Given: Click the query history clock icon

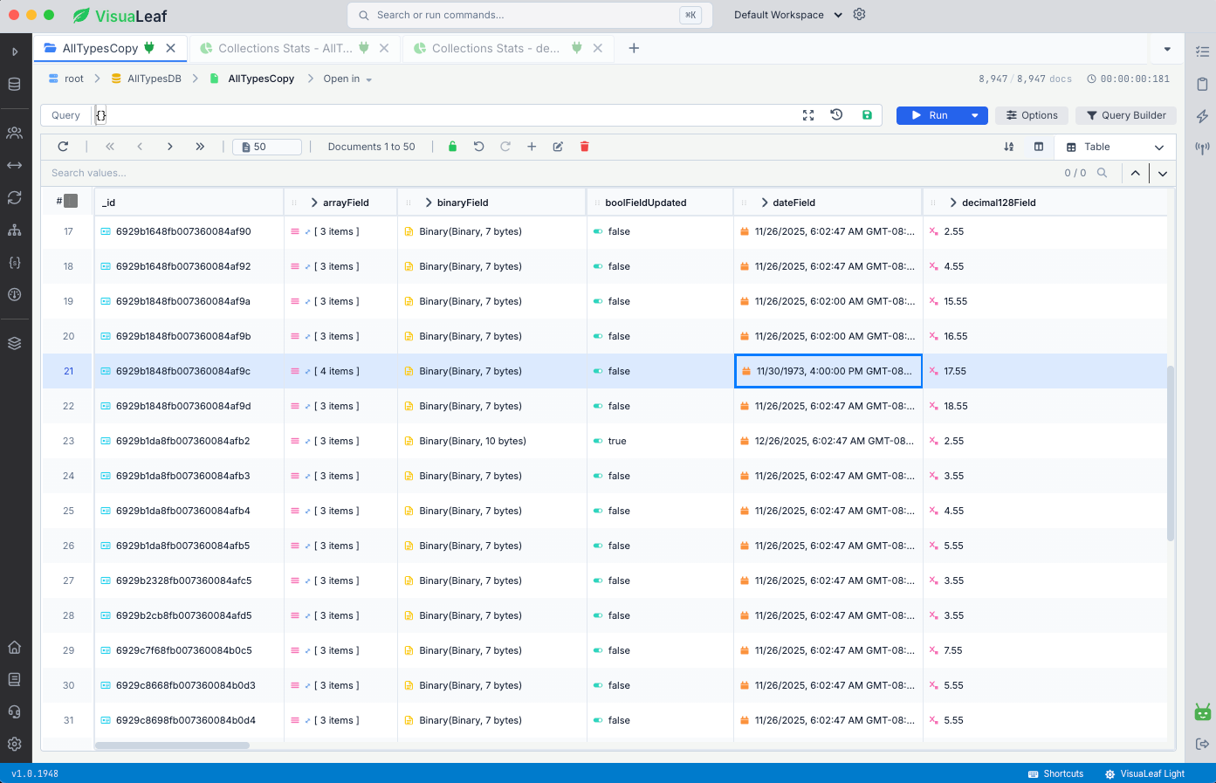Looking at the screenshot, I should pyautogui.click(x=836, y=115).
